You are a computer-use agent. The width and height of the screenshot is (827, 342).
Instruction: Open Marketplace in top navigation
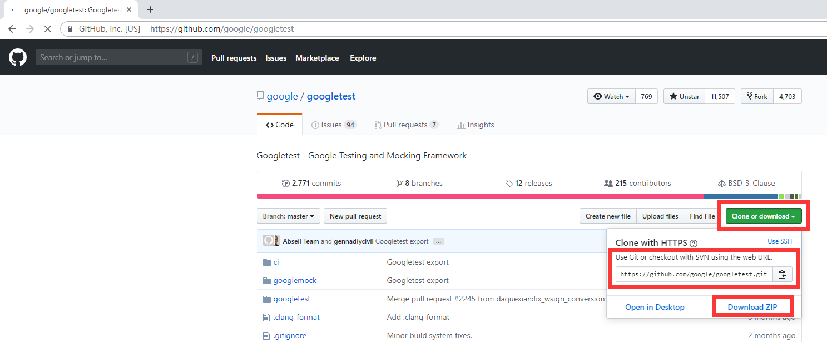[317, 58]
